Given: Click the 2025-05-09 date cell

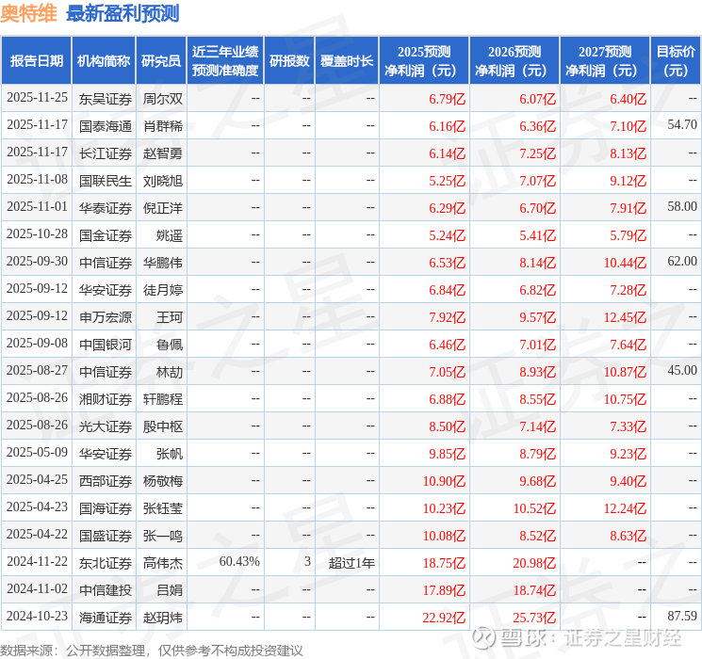Looking at the screenshot, I should coord(37,452).
